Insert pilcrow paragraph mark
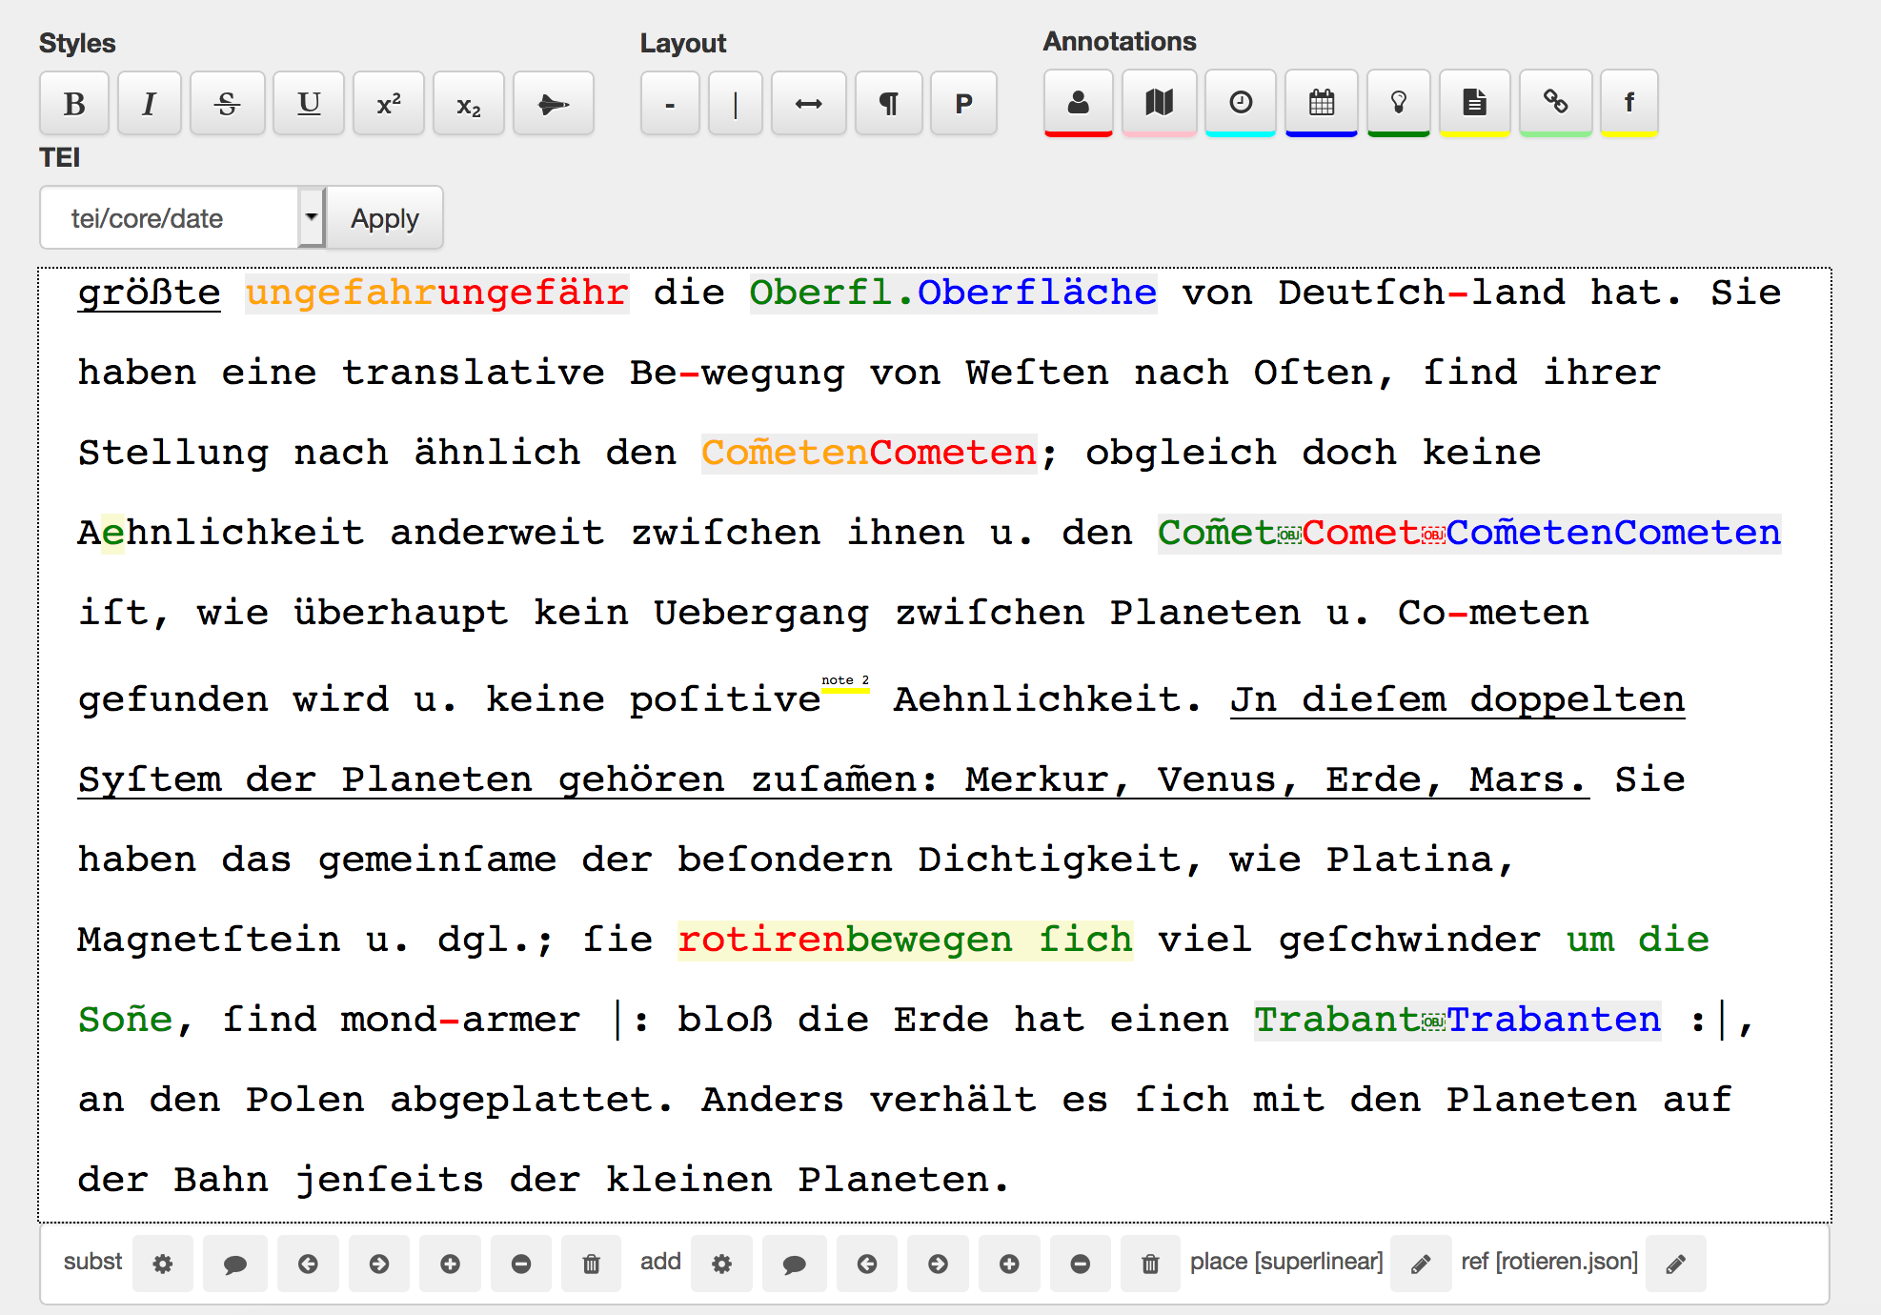The height and width of the screenshot is (1315, 1881). tap(888, 103)
